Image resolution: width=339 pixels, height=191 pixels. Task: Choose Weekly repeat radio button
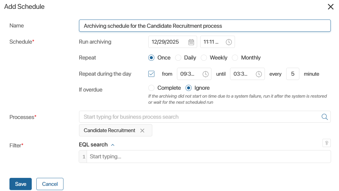tap(204, 58)
